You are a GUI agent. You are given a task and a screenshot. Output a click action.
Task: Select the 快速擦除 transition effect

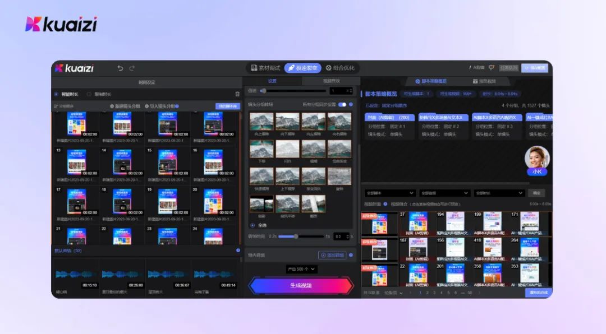[x=261, y=177]
